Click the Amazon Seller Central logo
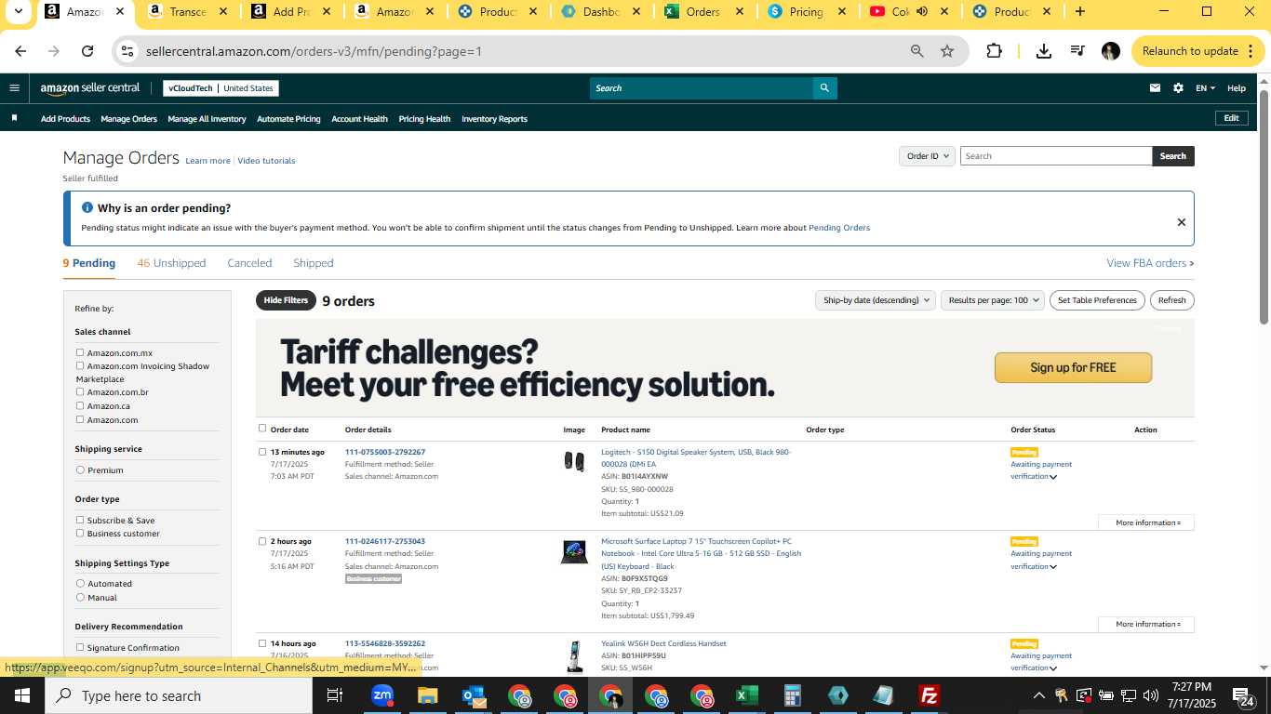 pyautogui.click(x=89, y=88)
